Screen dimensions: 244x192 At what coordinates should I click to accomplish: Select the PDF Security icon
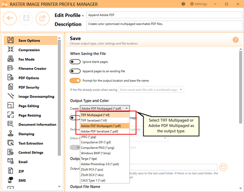[10, 87]
